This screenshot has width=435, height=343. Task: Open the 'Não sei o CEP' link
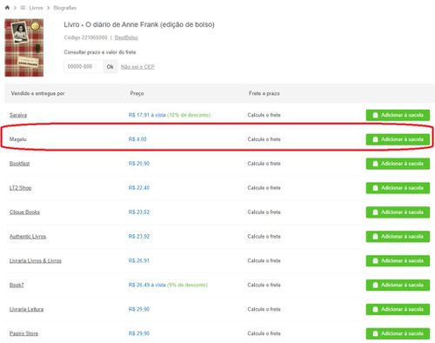coord(137,67)
